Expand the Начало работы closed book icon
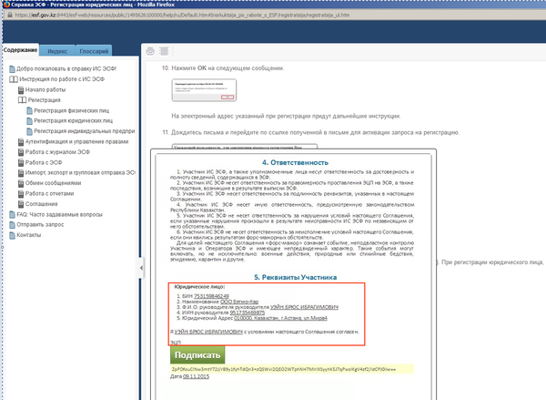 tap(21, 90)
